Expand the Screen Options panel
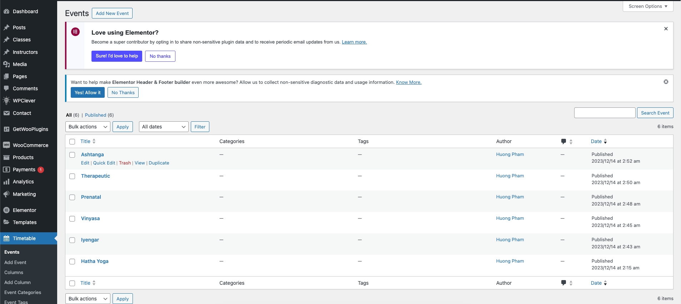Image resolution: width=681 pixels, height=304 pixels. pyautogui.click(x=647, y=6)
